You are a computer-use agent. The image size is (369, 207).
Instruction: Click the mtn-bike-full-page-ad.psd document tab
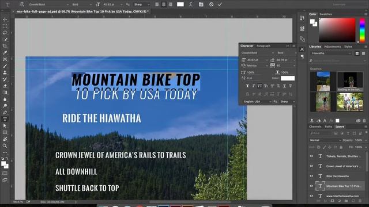(82, 11)
